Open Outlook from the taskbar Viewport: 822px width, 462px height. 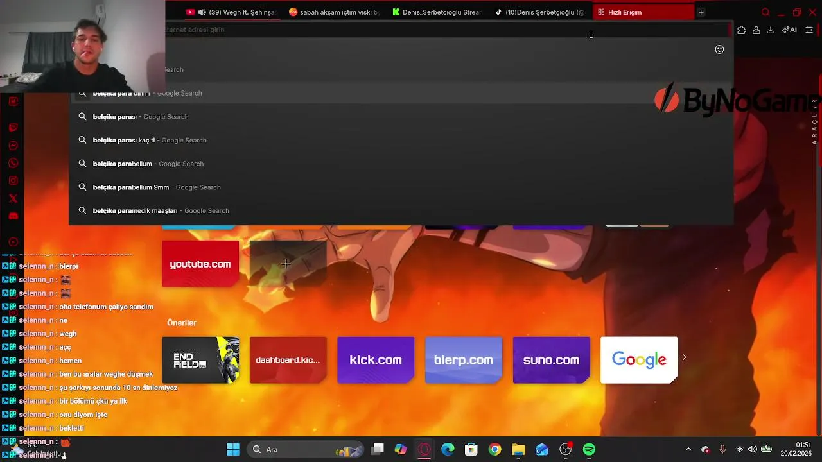coord(542,449)
